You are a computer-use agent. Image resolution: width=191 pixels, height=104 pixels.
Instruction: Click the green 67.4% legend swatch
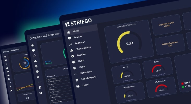pyautogui.click(x=183, y=87)
